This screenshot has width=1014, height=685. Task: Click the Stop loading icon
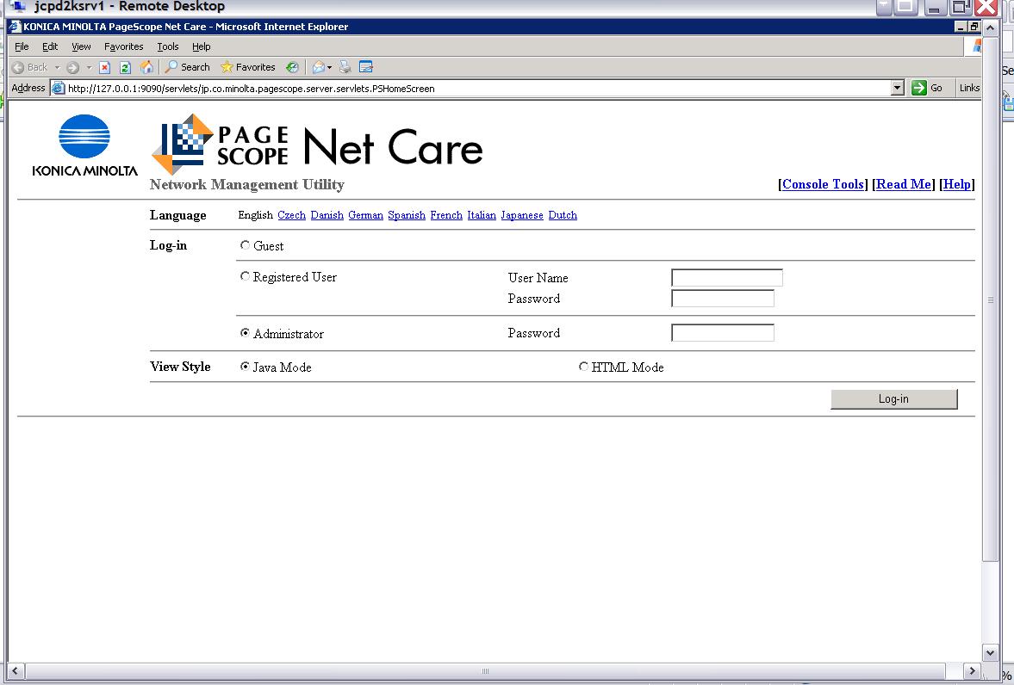click(105, 67)
